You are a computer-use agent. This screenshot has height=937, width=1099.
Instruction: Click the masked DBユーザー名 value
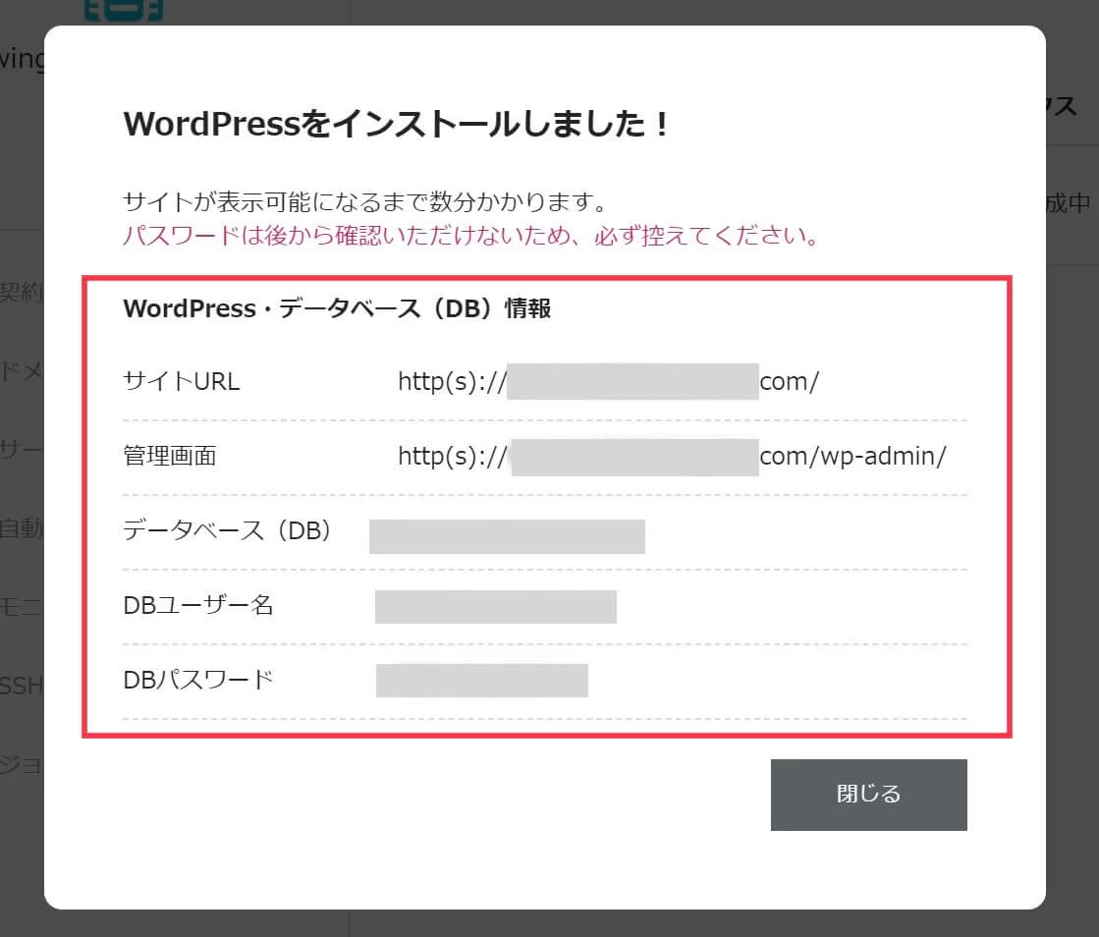tap(496, 606)
